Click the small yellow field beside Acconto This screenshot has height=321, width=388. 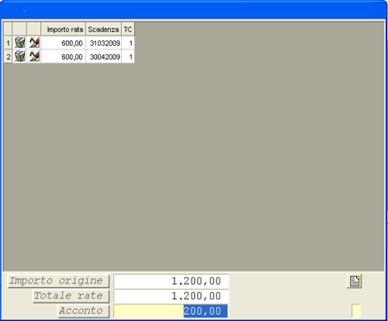[x=356, y=311]
